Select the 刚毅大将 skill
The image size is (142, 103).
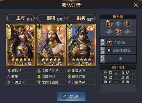(81, 71)
